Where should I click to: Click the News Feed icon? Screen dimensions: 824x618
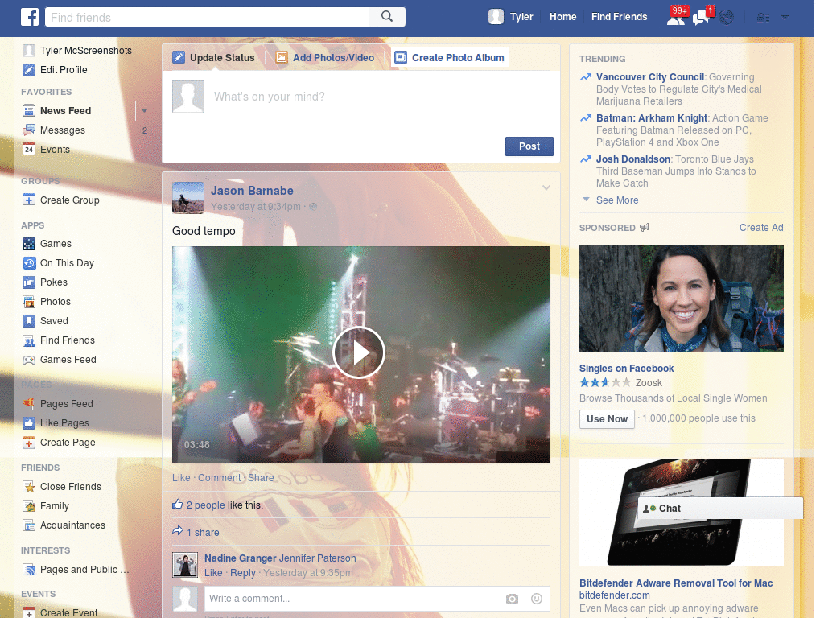29,111
